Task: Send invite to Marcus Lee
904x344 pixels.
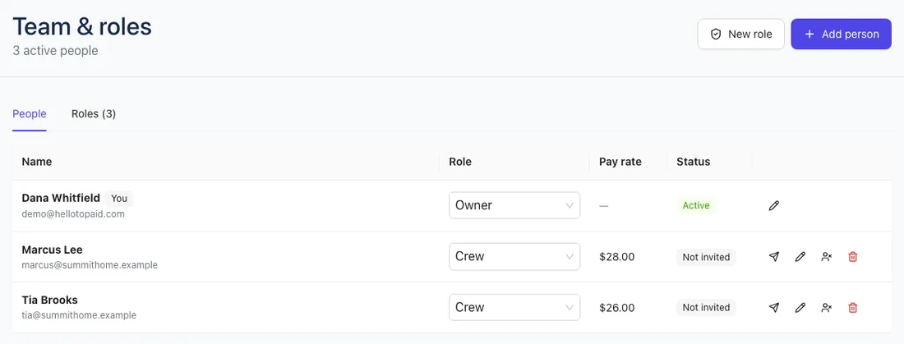Action: tap(773, 257)
